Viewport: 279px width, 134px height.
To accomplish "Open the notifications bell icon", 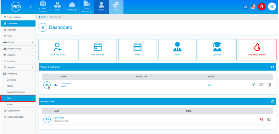I will (x=246, y=6).
